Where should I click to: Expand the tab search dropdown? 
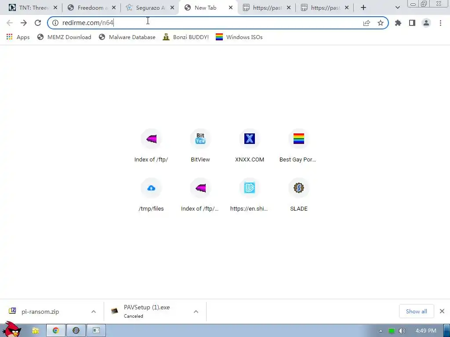397,8
